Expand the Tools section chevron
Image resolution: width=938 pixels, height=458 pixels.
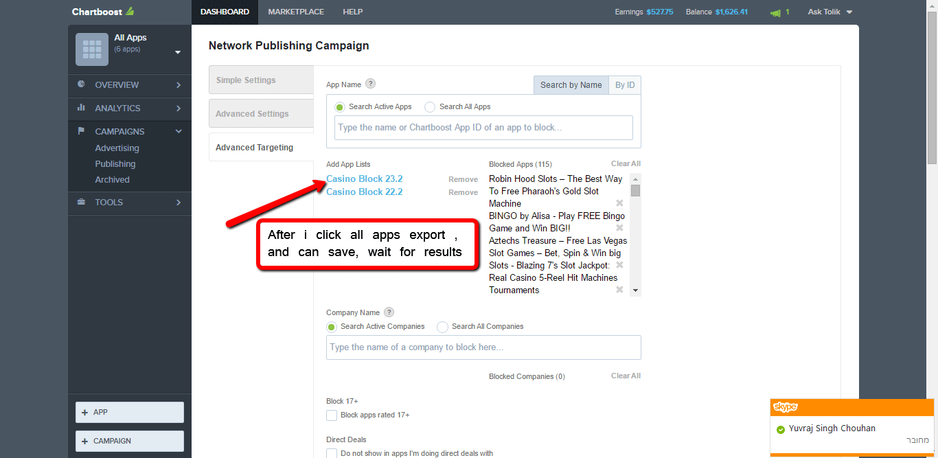pos(179,203)
